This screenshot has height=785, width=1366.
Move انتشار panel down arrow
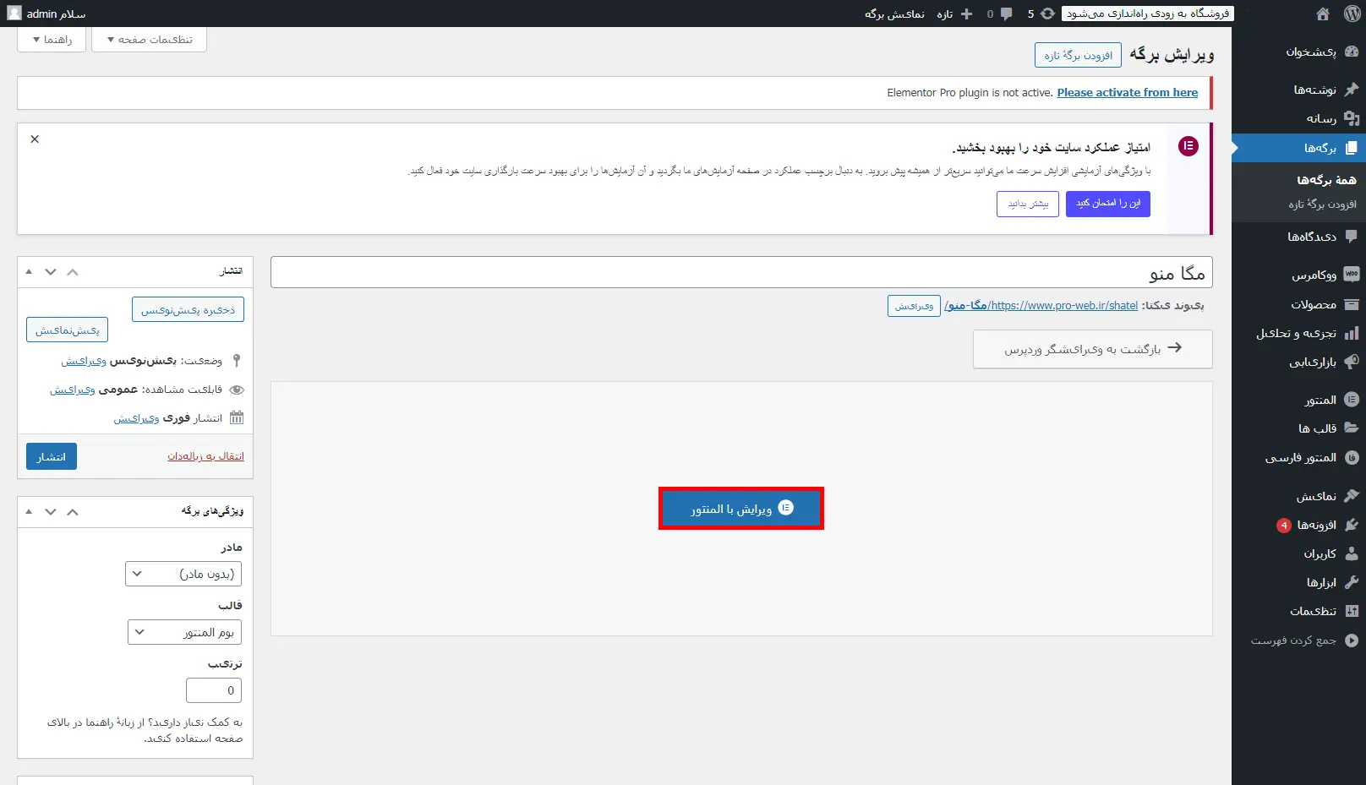(51, 272)
